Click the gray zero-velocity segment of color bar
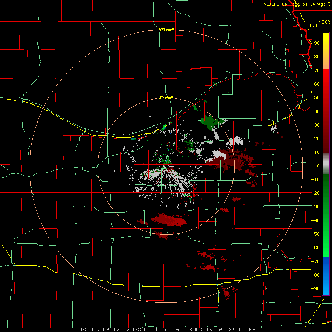This screenshot has width=332, height=332. [x=326, y=163]
